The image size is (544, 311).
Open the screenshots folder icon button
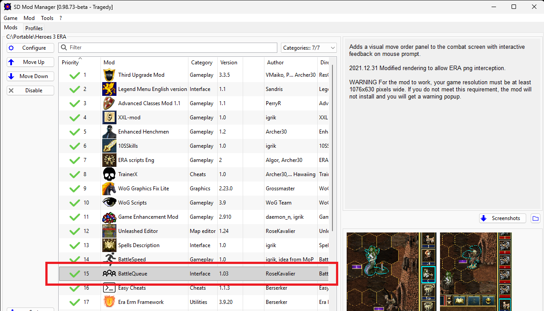coord(535,218)
